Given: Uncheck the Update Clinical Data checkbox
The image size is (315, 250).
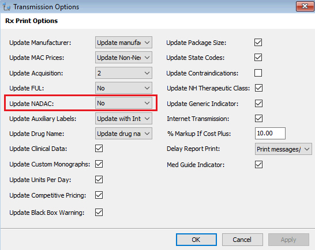Looking at the screenshot, I should pyautogui.click(x=99, y=149).
